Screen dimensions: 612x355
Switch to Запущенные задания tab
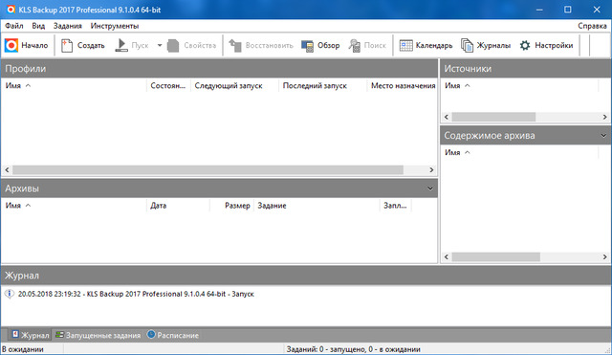pyautogui.click(x=98, y=335)
